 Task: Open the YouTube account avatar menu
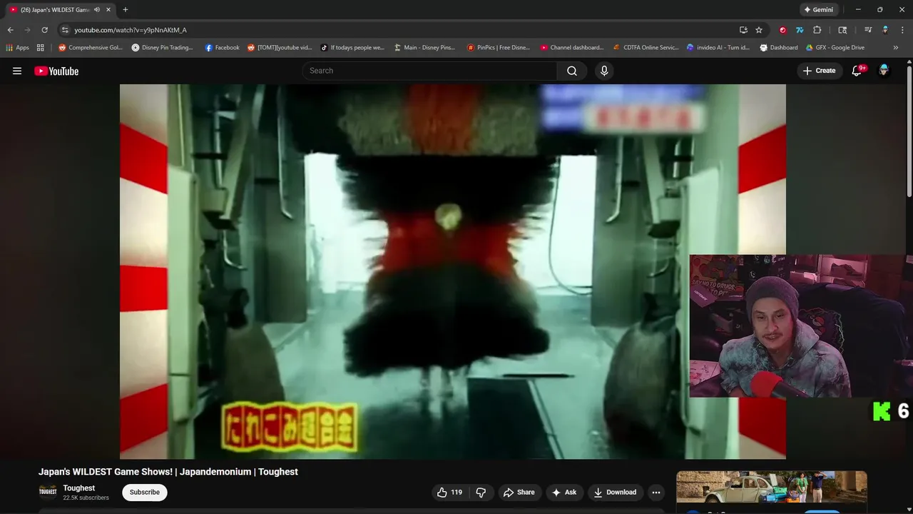pyautogui.click(x=884, y=71)
